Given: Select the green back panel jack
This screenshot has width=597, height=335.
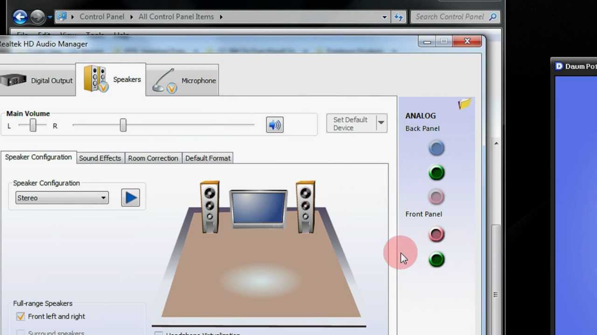Looking at the screenshot, I should pyautogui.click(x=437, y=173).
